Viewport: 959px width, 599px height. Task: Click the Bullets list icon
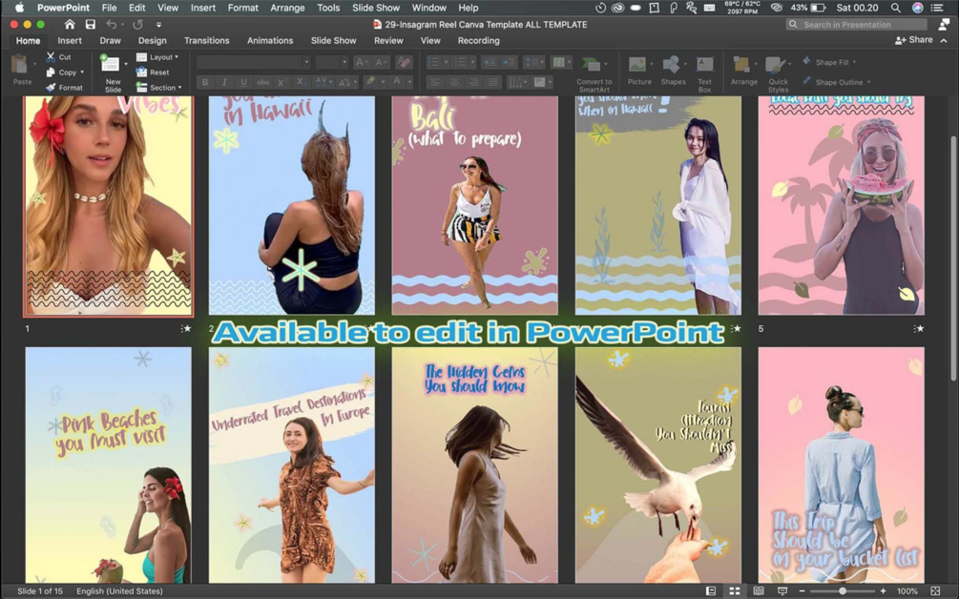pyautogui.click(x=433, y=62)
